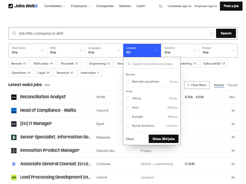Image resolution: width=246 pixels, height=184 pixels.
Task: Select the Sales and BD 25 chip
Action: click(x=214, y=64)
